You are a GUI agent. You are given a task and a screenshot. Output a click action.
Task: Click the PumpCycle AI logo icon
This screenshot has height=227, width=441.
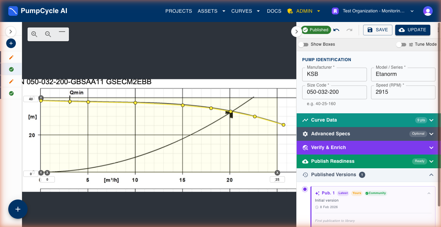click(13, 11)
